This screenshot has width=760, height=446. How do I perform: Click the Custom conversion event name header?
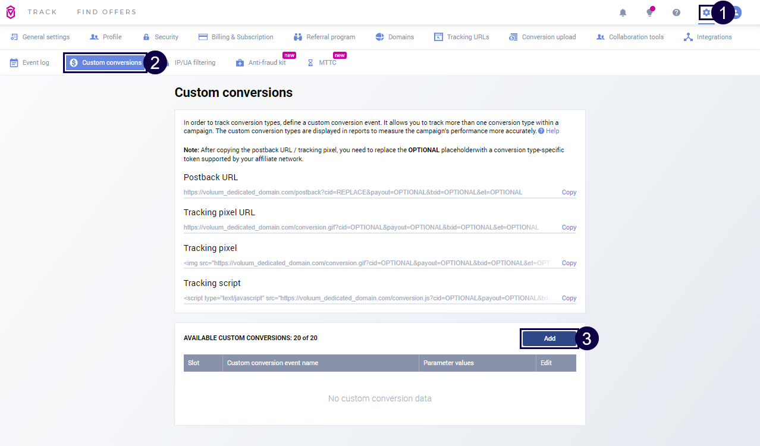coord(272,363)
